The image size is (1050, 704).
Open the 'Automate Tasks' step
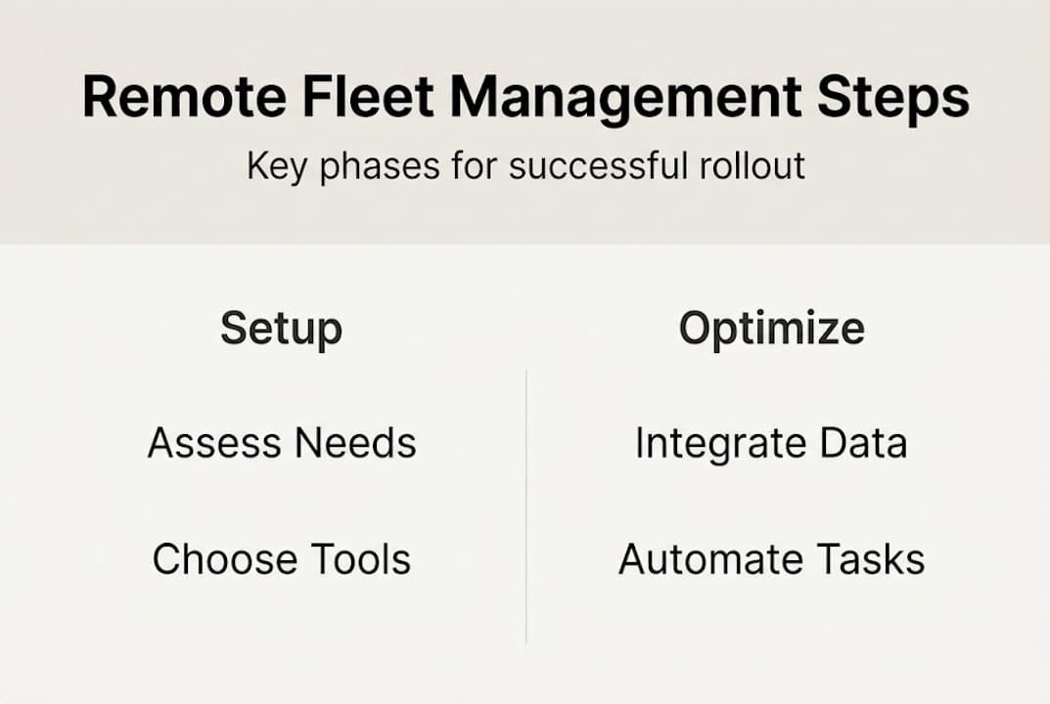(771, 559)
